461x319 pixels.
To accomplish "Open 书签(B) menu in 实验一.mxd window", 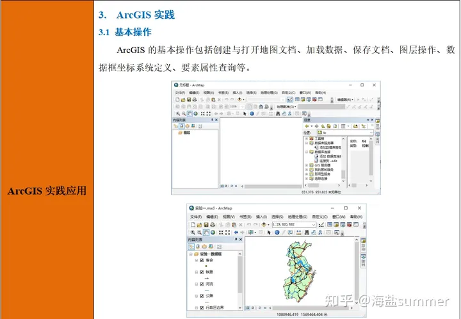I will tap(245, 217).
